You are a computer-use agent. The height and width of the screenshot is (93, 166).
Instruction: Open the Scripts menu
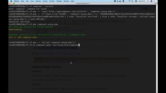point(45,1)
